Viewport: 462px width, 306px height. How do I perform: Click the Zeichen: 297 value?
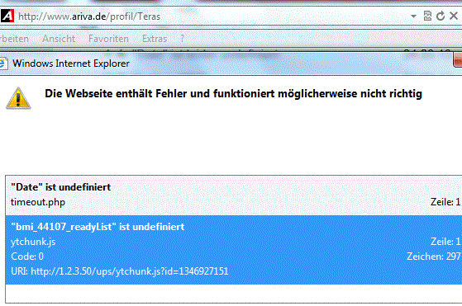[x=433, y=257]
